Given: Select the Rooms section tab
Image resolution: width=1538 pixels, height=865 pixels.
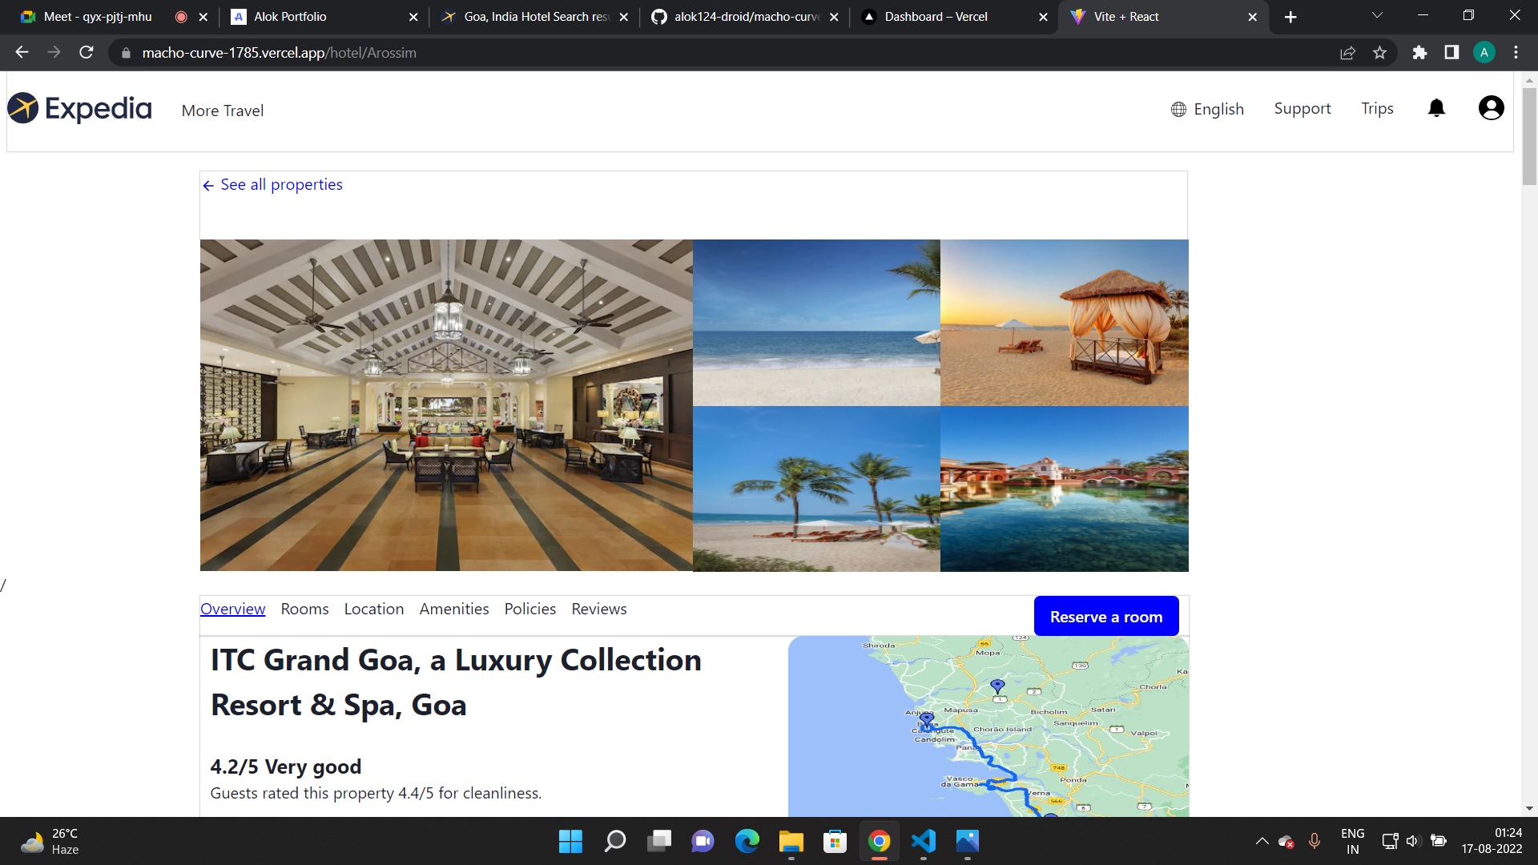Looking at the screenshot, I should [x=304, y=609].
